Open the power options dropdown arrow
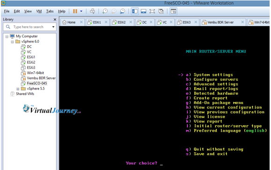 [81, 11]
